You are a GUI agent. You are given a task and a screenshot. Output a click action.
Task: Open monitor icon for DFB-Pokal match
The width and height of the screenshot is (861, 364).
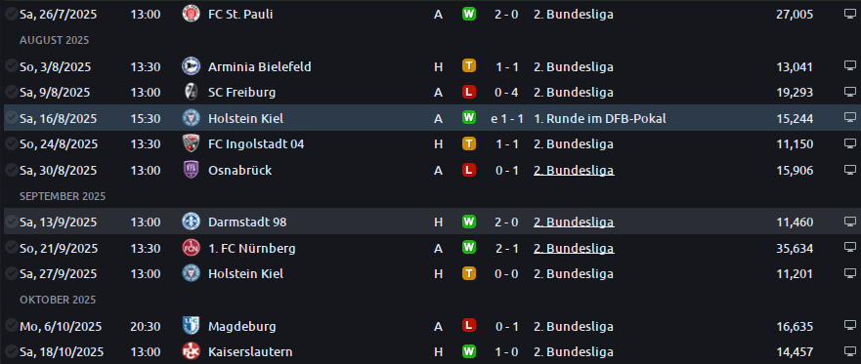click(x=850, y=117)
